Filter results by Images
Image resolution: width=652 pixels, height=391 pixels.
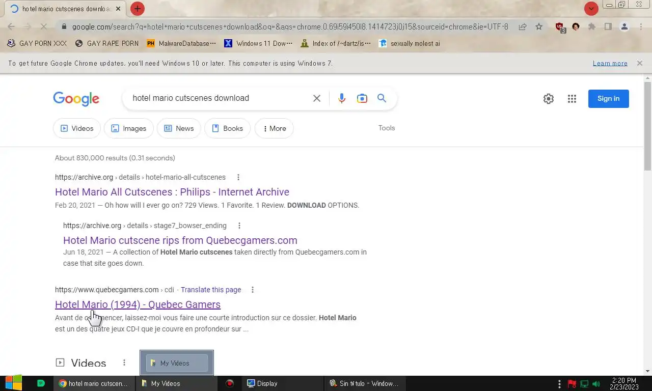129,128
